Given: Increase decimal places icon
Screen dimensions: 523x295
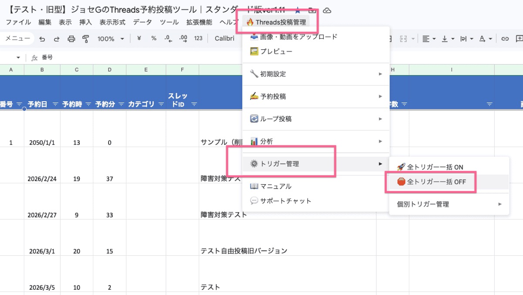Looking at the screenshot, I should pos(183,38).
